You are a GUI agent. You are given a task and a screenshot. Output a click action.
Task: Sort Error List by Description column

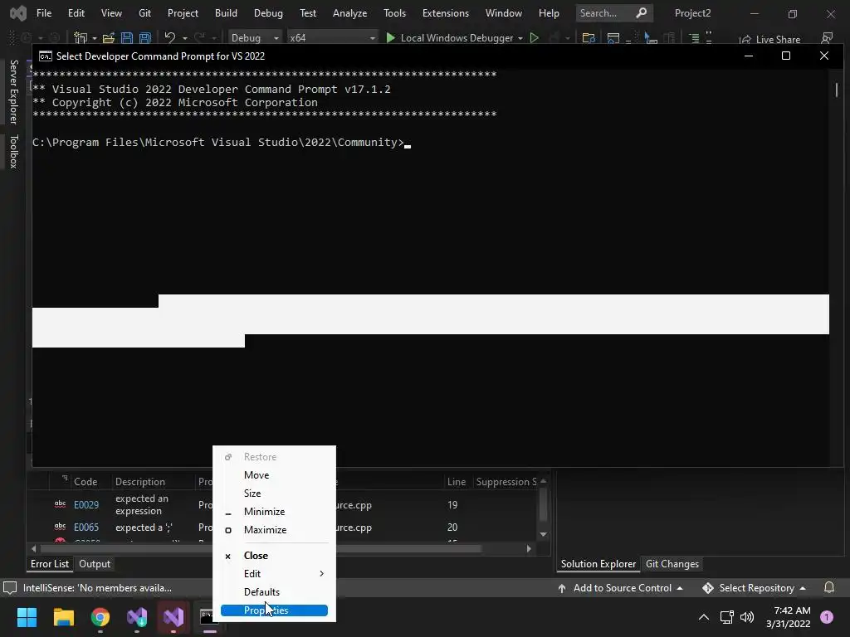139,482
